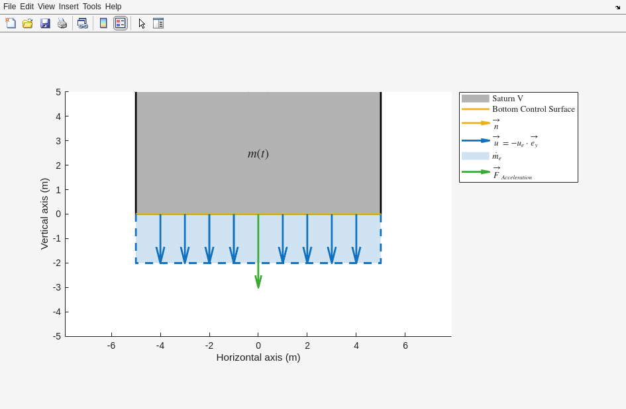Open a file with the folder icon
Viewport: 626px width, 409px height.
coord(28,23)
